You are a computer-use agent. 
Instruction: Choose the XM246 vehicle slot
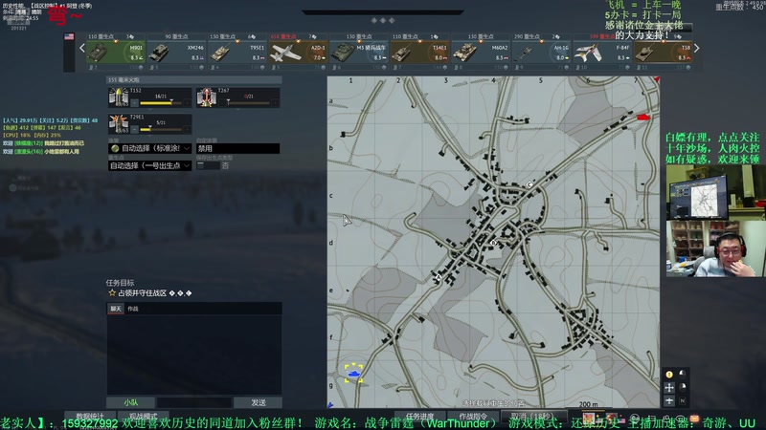point(176,53)
